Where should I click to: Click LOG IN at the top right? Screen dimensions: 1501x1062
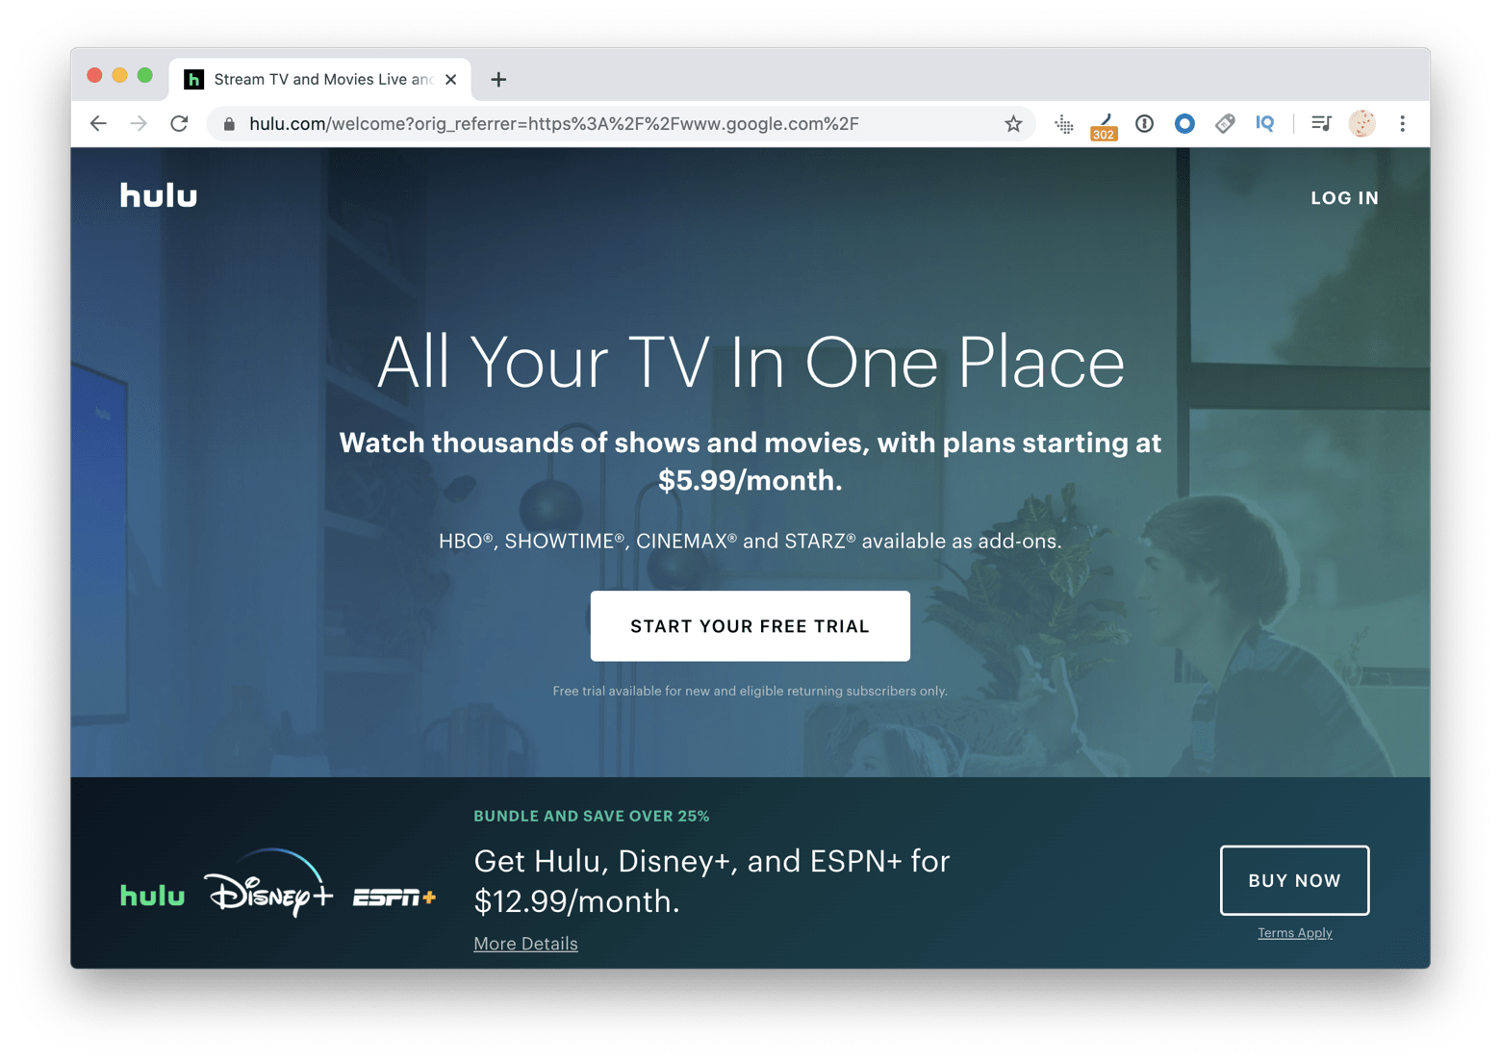pos(1344,198)
